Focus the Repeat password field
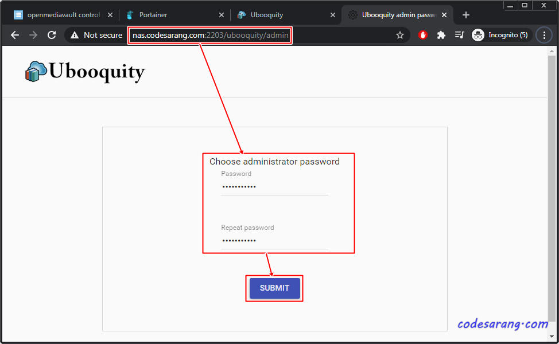Screen dimensions: 559x344 coord(274,240)
